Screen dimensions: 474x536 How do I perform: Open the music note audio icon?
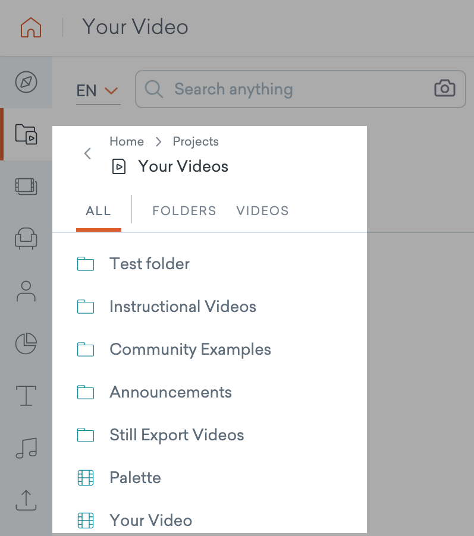[26, 448]
